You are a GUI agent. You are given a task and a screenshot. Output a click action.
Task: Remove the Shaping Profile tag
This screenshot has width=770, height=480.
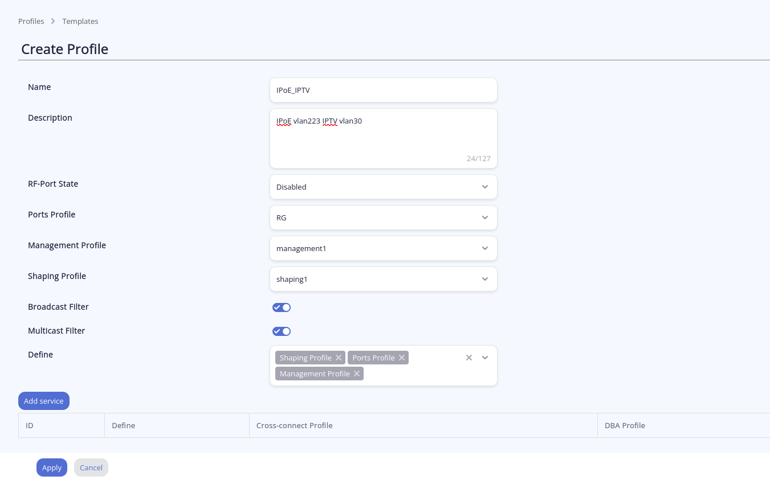[x=339, y=358]
